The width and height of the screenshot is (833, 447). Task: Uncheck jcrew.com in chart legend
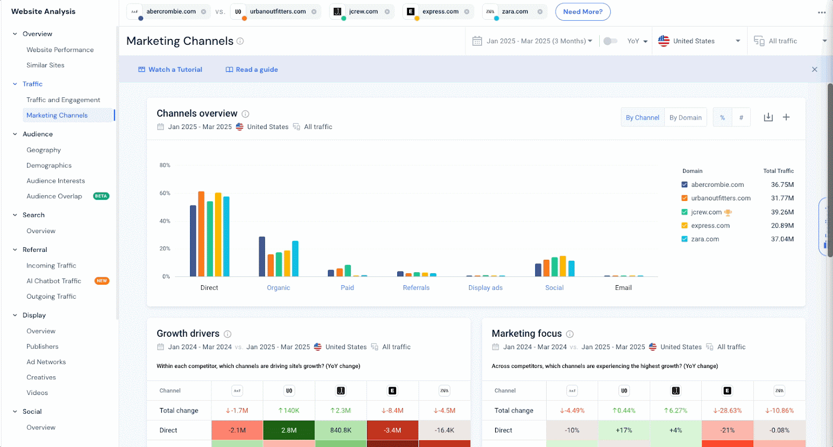[x=685, y=212]
